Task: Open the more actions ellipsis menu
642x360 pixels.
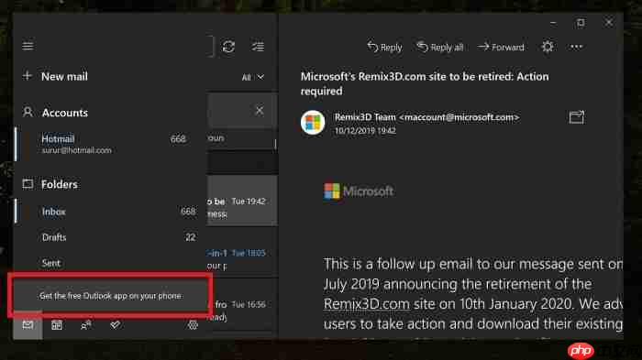Action: 576,47
